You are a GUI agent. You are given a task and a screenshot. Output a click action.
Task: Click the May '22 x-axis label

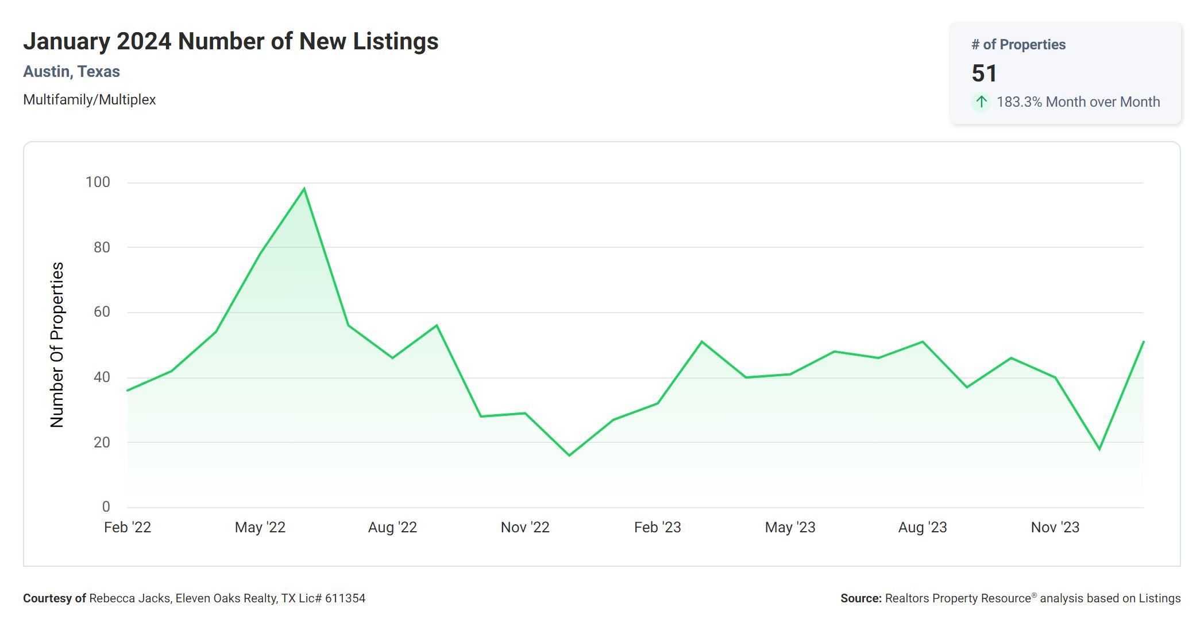tap(260, 527)
